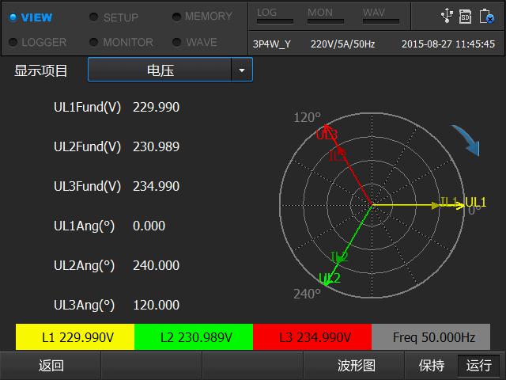Click the LOG status indicator
The image size is (506, 380).
click(x=274, y=16)
